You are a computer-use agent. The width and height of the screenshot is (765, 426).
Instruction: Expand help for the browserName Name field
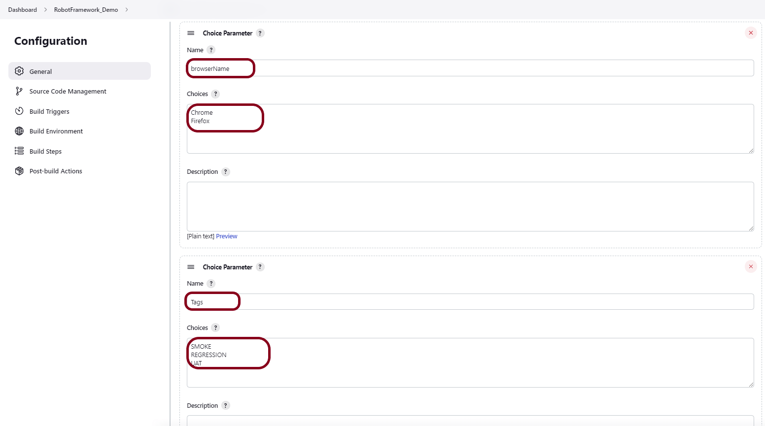(211, 50)
